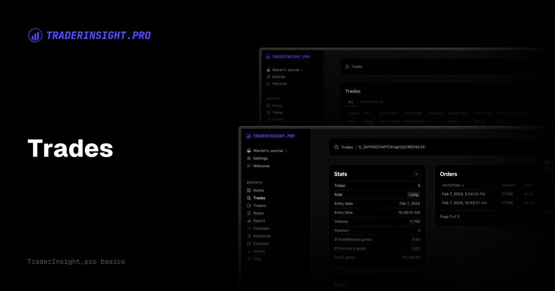Image resolution: width=555 pixels, height=291 pixels.
Task: Expand Warren's Journal switcher in the back window
Action: [285, 70]
